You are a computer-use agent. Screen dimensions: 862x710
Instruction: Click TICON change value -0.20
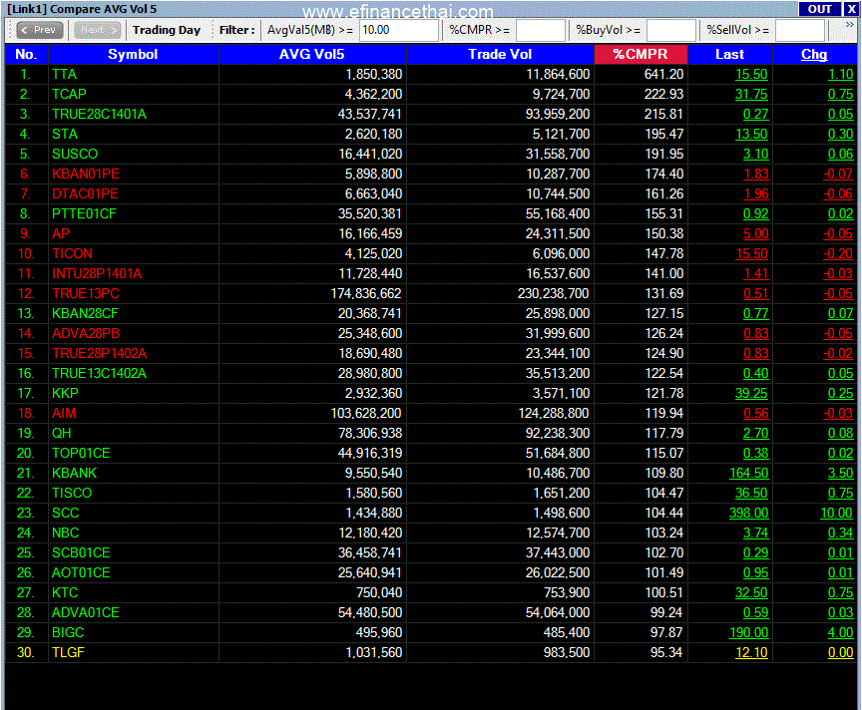click(x=838, y=254)
